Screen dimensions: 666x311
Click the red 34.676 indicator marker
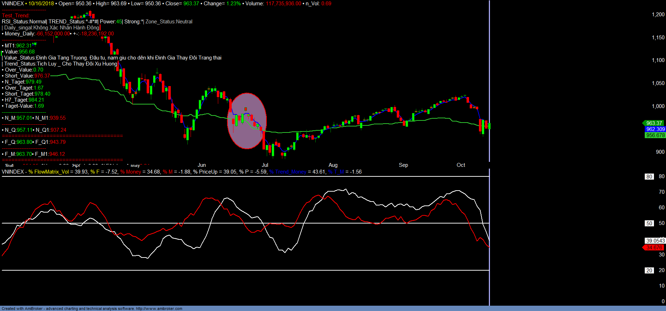coord(654,248)
